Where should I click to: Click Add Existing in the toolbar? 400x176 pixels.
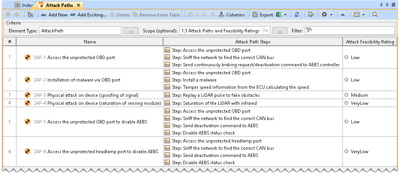coord(88,15)
